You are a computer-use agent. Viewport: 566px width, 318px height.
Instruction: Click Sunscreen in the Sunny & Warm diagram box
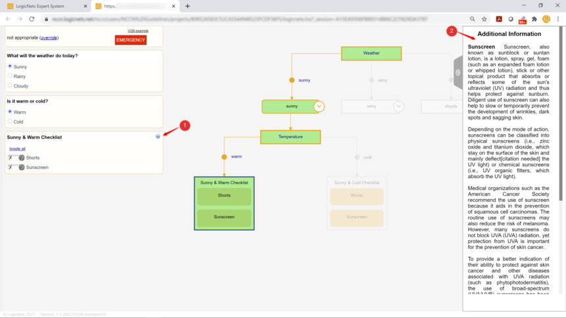tap(224, 218)
